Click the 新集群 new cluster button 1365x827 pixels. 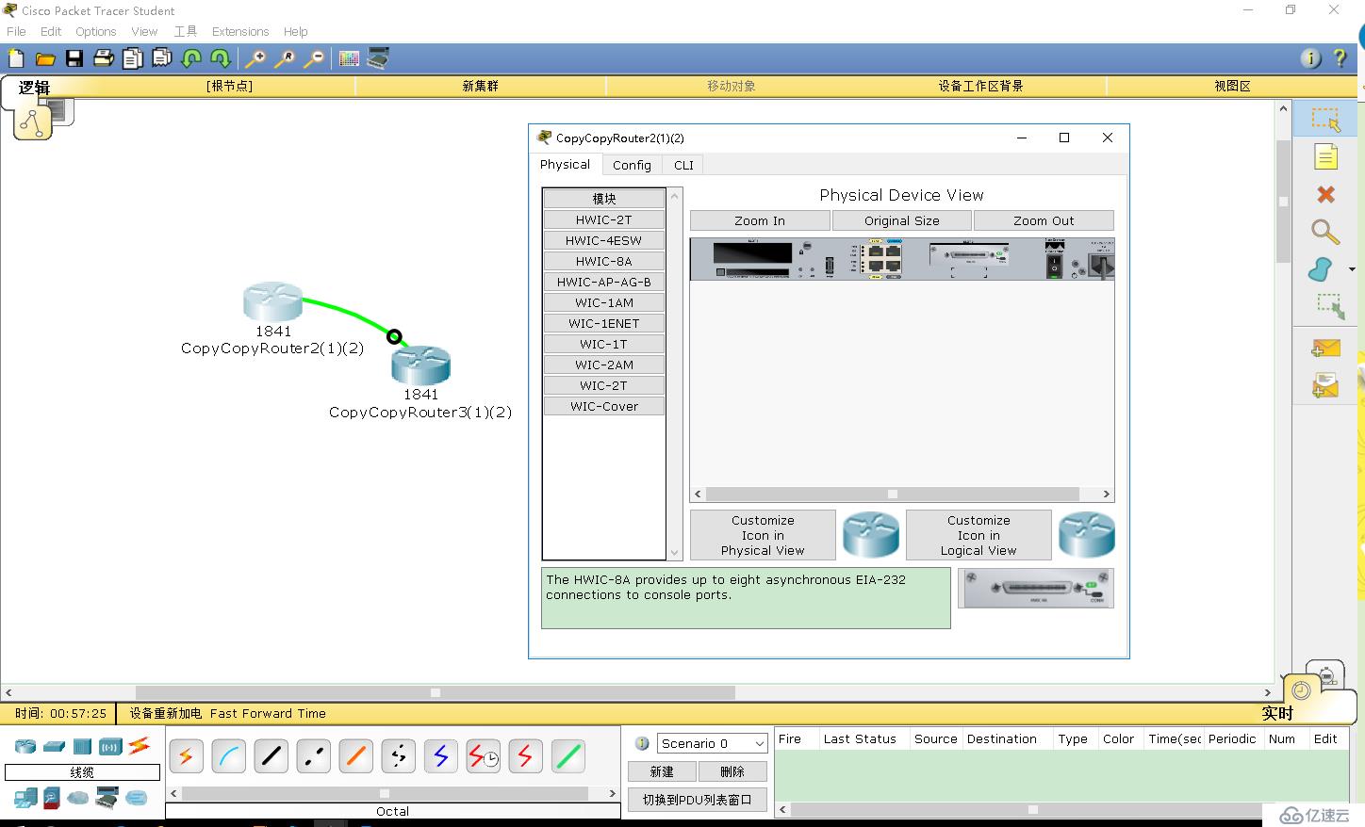480,86
